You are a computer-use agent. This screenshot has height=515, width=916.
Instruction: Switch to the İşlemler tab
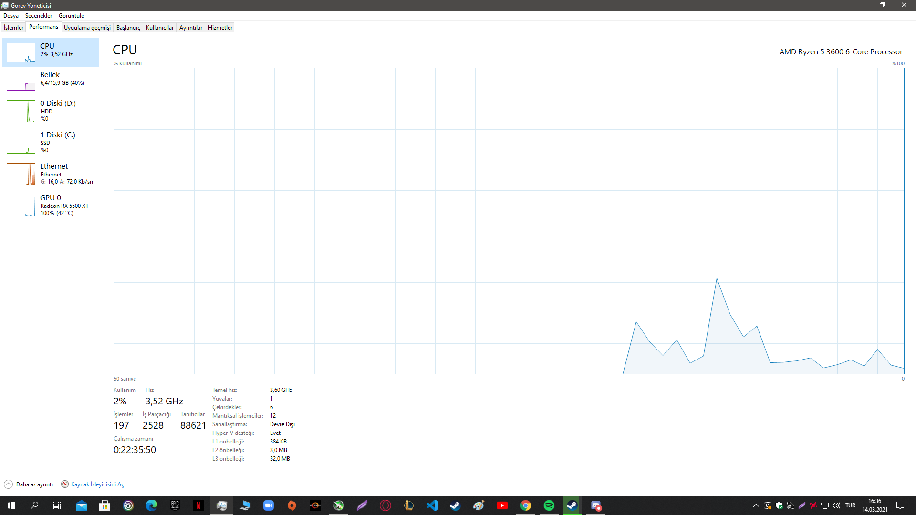pyautogui.click(x=13, y=28)
